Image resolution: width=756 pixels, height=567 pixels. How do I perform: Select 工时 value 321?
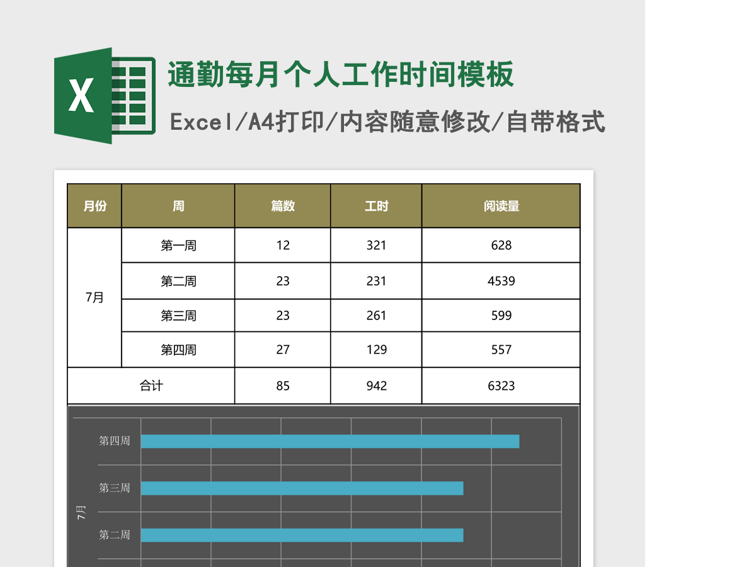coord(376,246)
